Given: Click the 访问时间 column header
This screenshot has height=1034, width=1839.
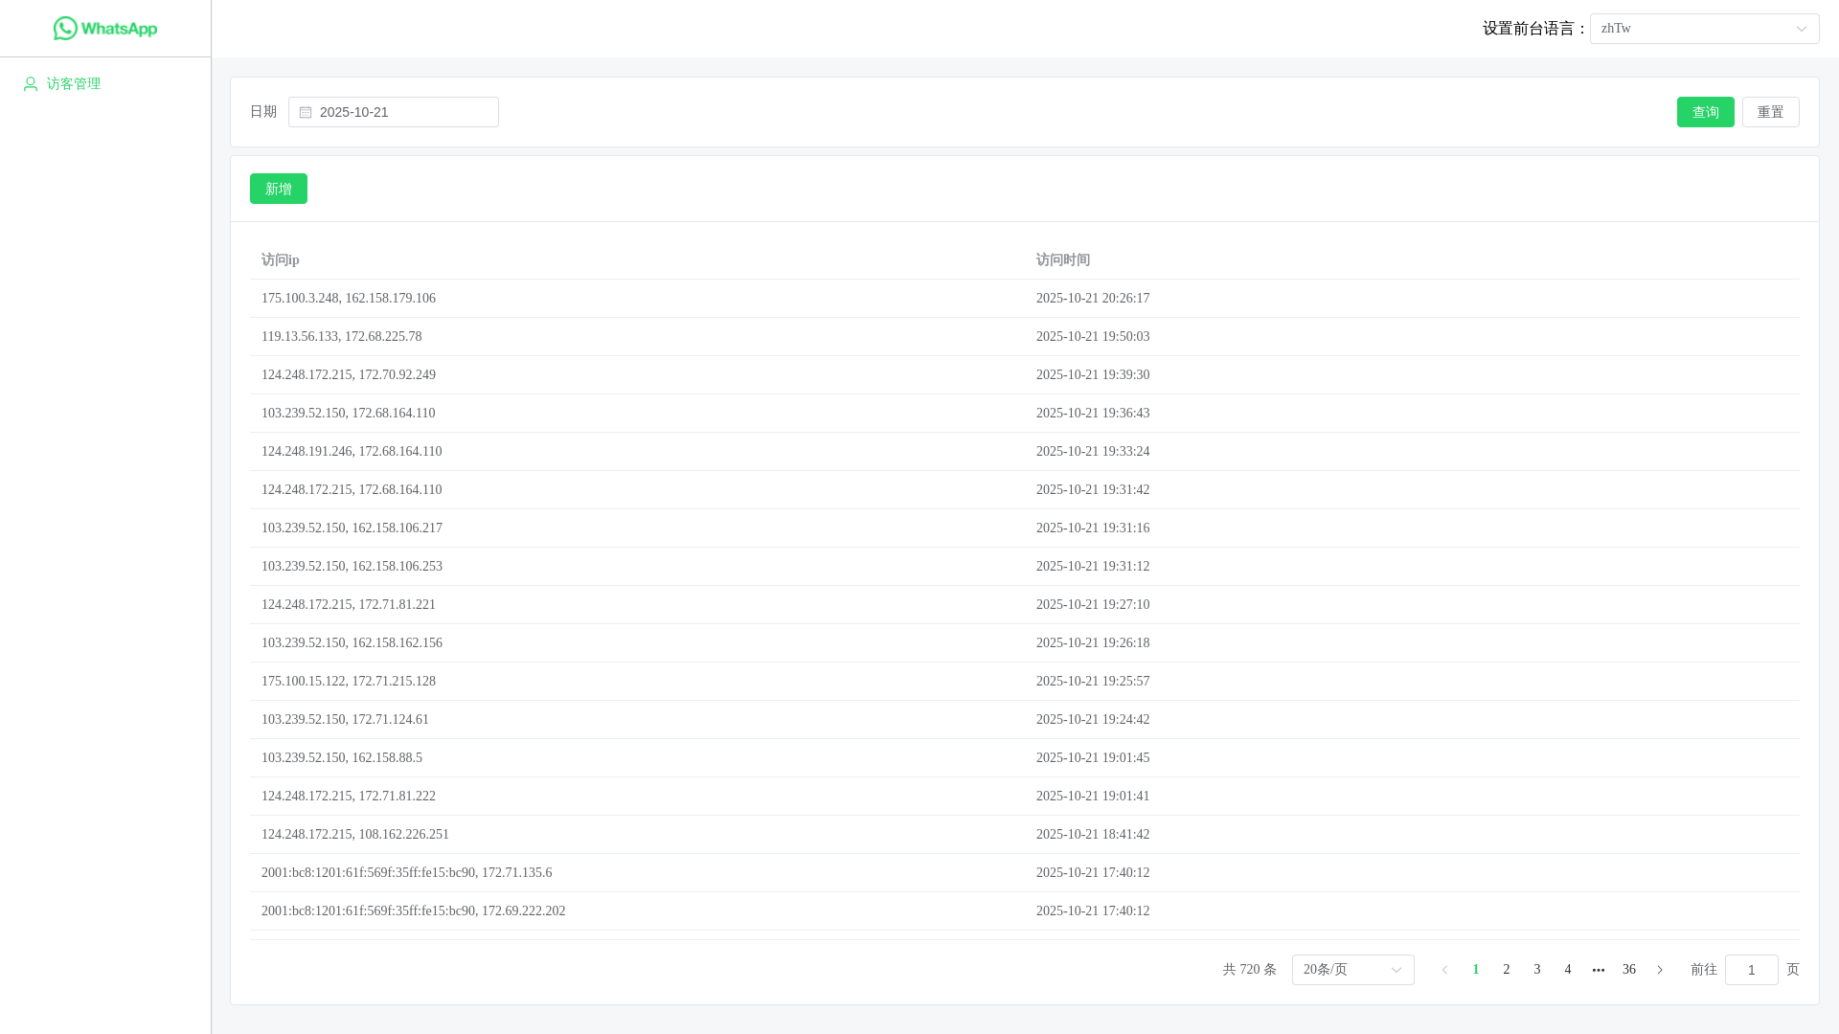Looking at the screenshot, I should click(x=1063, y=260).
